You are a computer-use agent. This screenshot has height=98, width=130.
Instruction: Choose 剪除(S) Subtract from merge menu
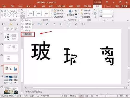[x=26, y=34]
